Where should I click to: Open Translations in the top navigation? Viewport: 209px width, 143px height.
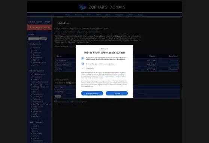point(119,15)
